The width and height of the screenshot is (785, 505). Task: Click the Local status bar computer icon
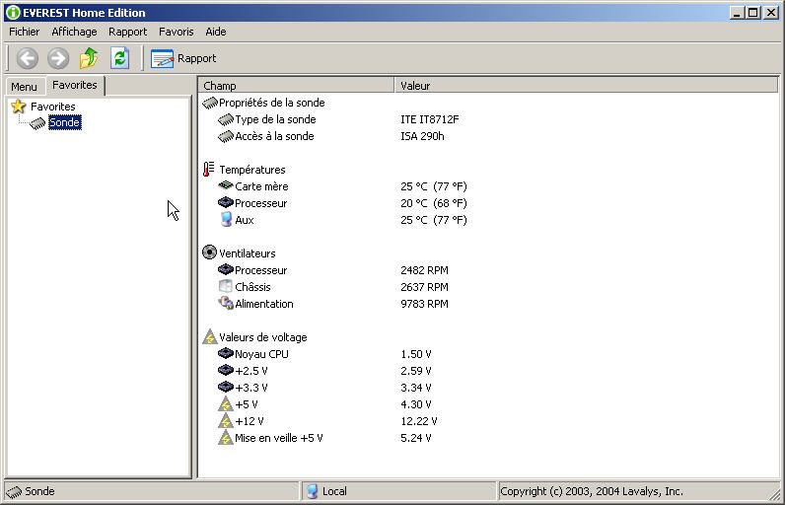click(313, 491)
